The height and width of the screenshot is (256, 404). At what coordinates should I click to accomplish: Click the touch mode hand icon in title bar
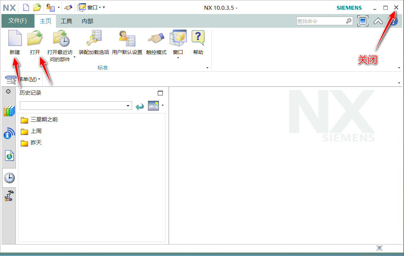pyautogui.click(x=68, y=8)
